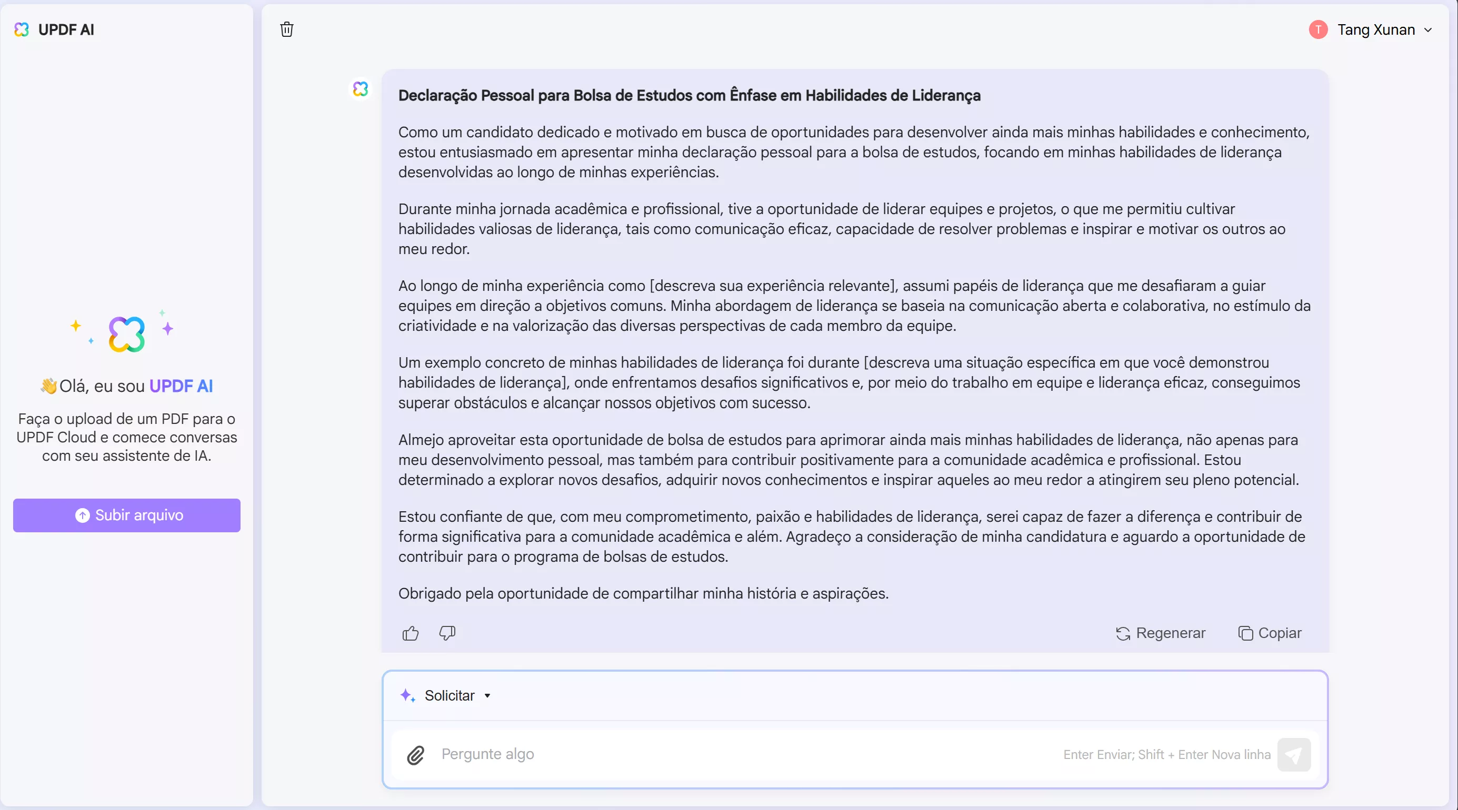Attach a file using the paperclip icon
Image resolution: width=1458 pixels, height=810 pixels.
[415, 755]
